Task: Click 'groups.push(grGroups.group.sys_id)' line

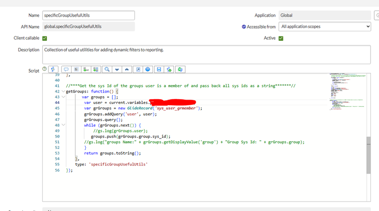Action: [131, 137]
